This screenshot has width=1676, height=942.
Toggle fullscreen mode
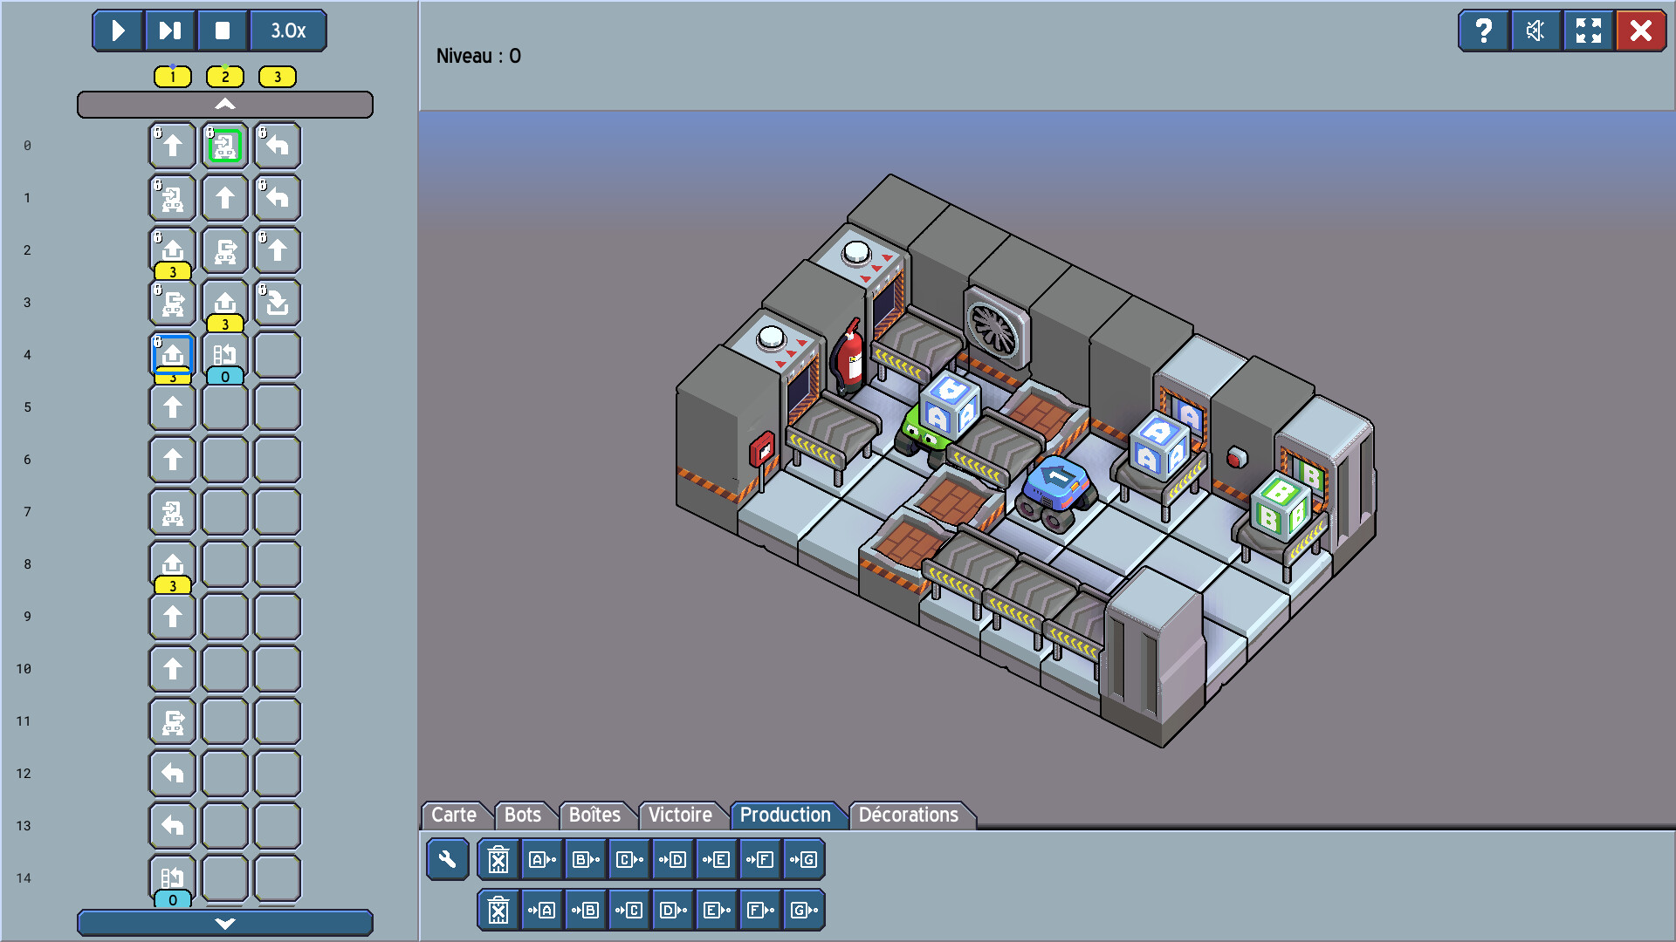[1588, 31]
